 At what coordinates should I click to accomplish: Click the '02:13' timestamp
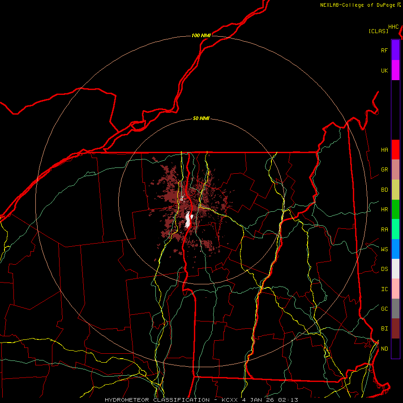click(x=288, y=400)
